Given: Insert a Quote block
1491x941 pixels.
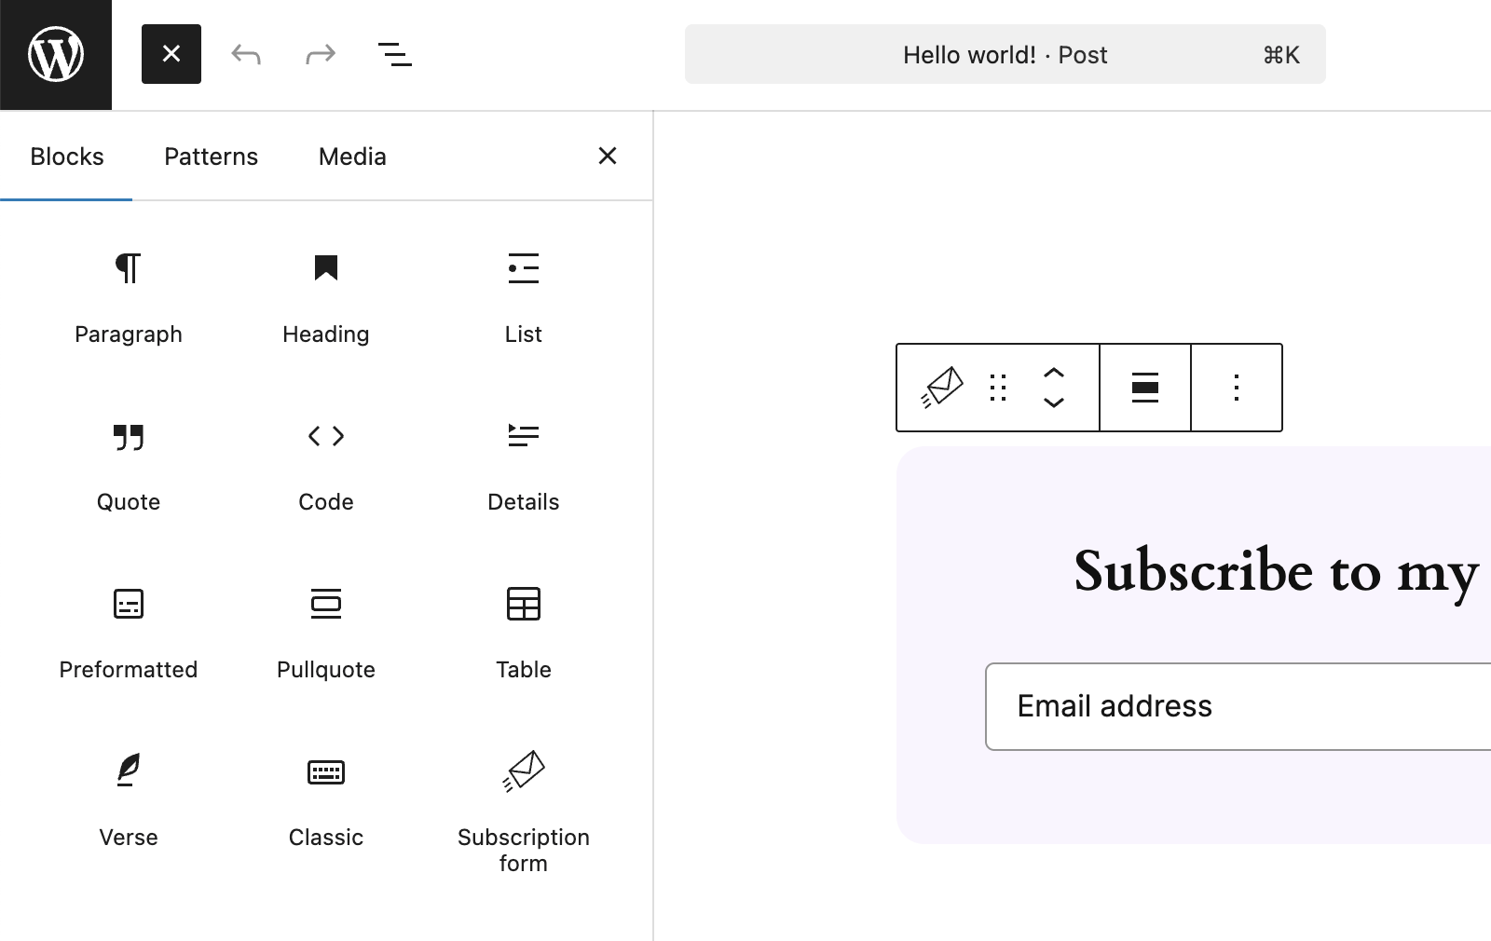Looking at the screenshot, I should 129,466.
